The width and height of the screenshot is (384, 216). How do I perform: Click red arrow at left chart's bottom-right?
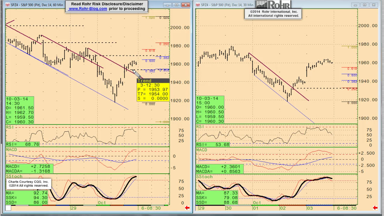(188, 208)
